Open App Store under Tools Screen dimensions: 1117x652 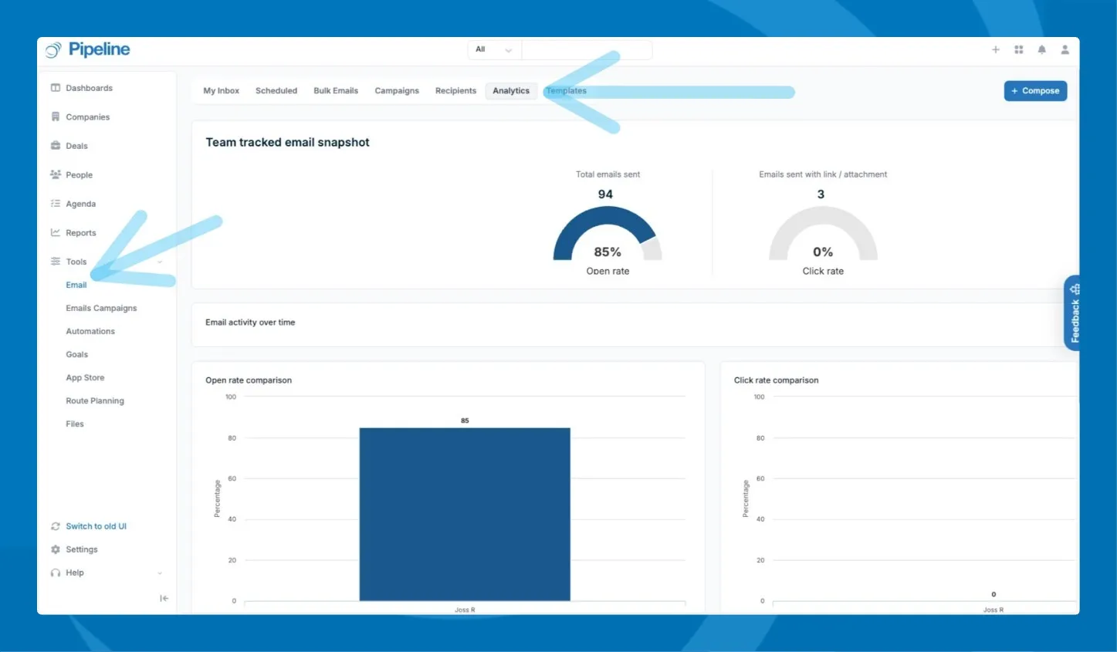click(x=85, y=377)
